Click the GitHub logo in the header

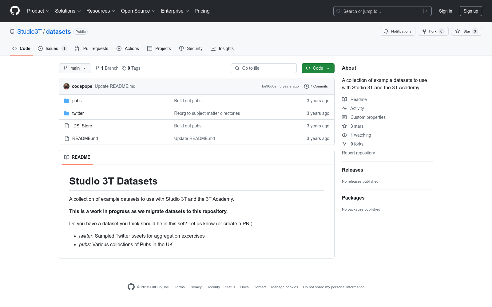click(x=15, y=11)
